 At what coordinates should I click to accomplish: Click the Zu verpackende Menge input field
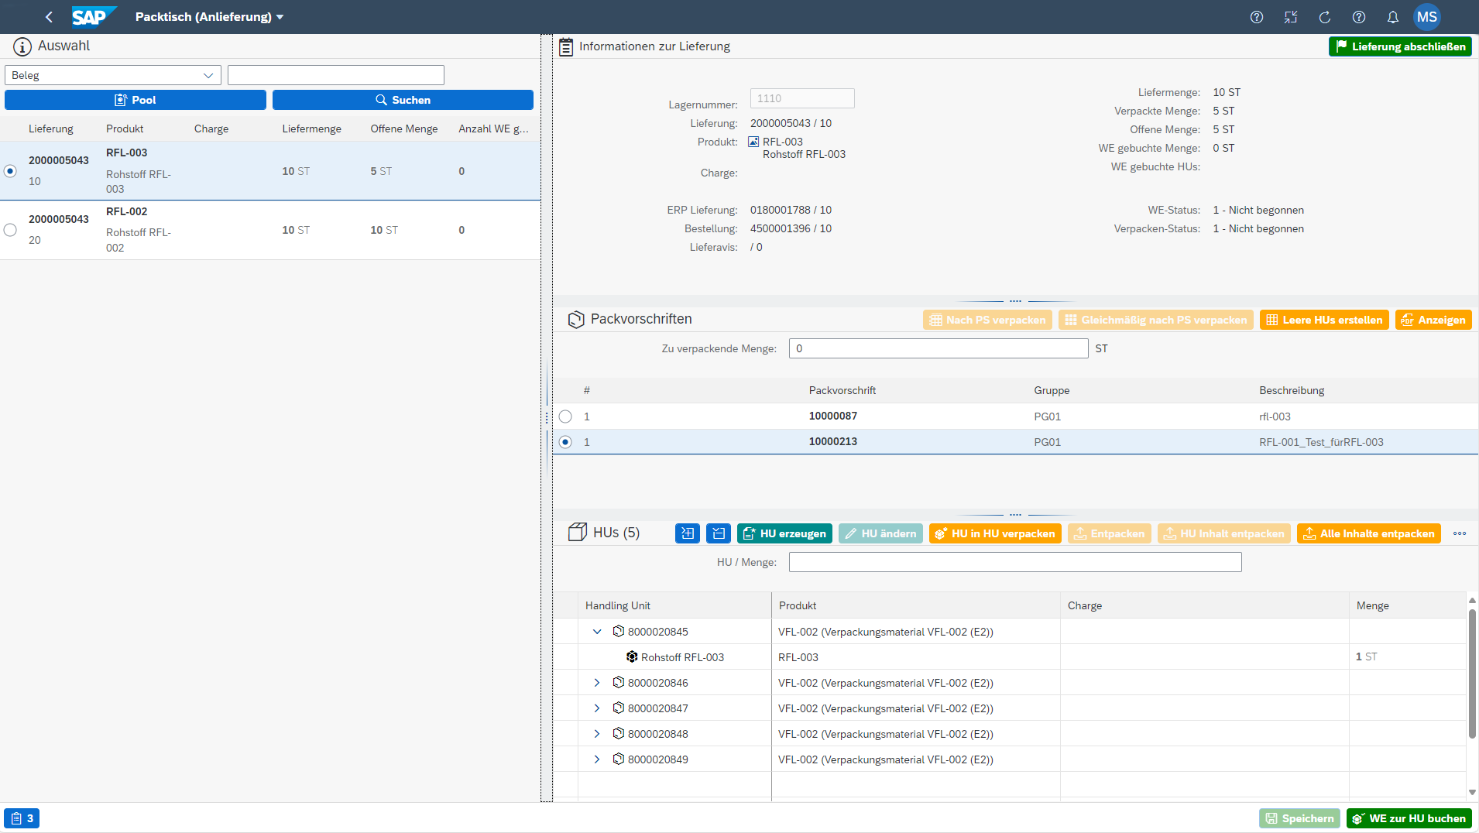click(x=938, y=348)
